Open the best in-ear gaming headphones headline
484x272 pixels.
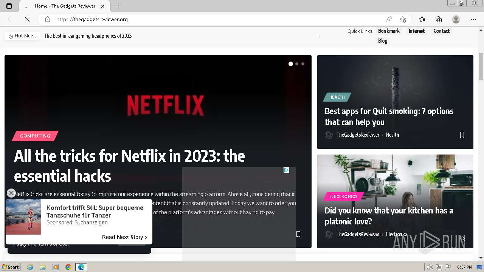(x=88, y=36)
